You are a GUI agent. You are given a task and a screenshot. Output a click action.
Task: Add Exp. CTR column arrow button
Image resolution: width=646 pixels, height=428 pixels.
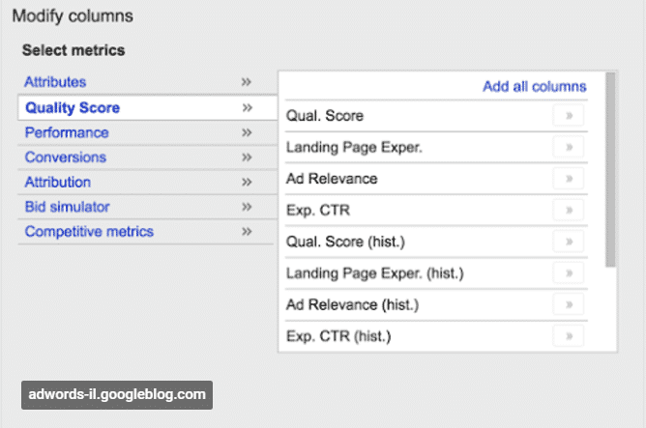pyautogui.click(x=569, y=210)
